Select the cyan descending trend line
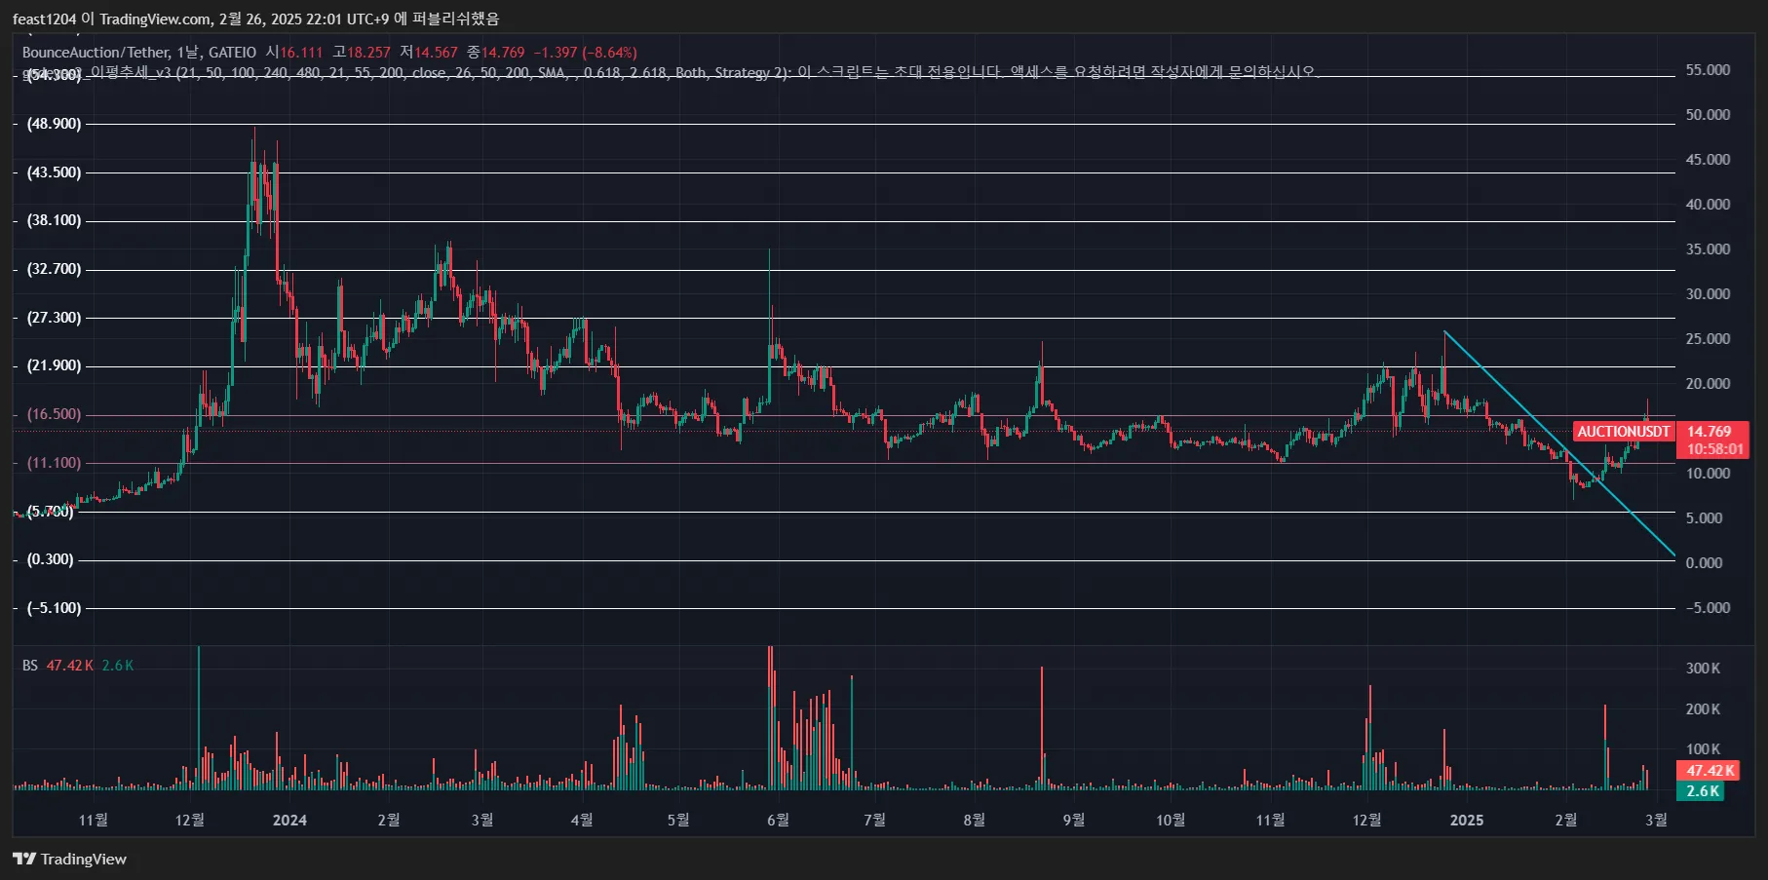This screenshot has height=880, width=1768. (1559, 444)
